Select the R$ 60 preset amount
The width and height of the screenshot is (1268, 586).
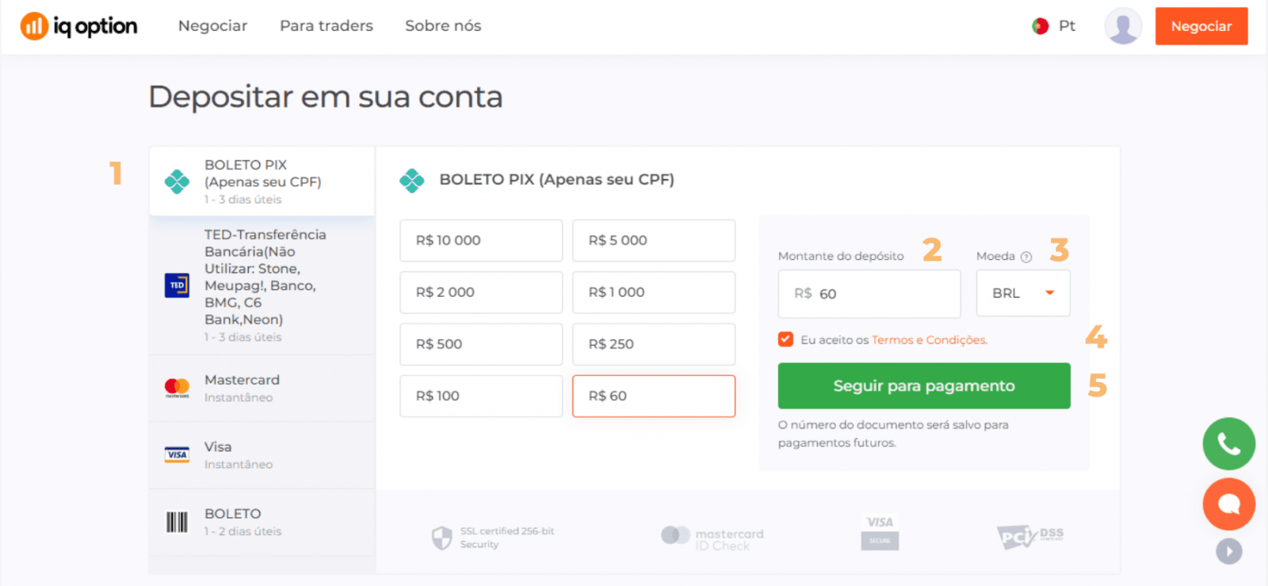pos(653,396)
